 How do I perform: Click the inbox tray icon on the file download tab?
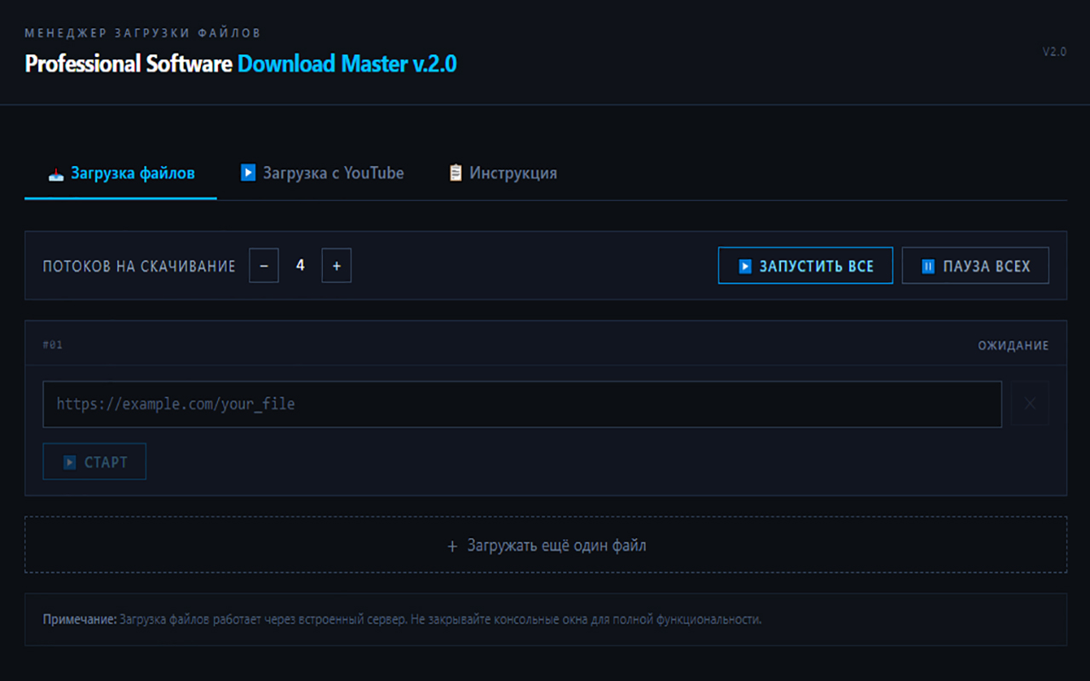55,175
